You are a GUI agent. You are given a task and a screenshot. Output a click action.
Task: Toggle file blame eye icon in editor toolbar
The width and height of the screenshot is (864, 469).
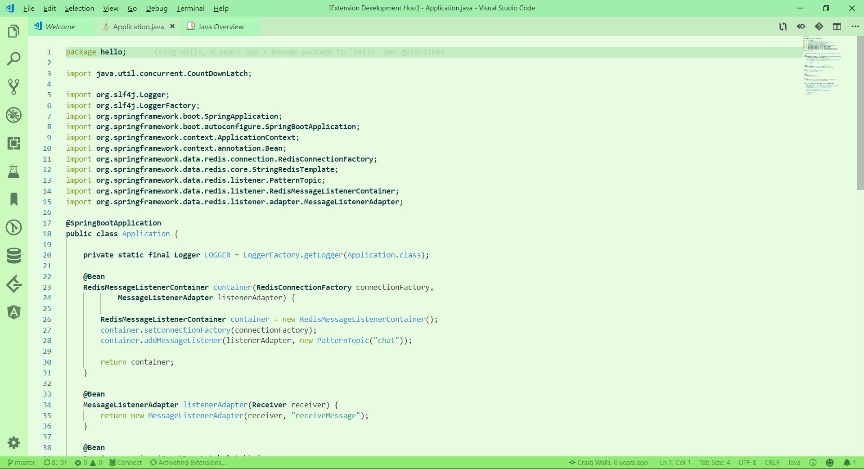(801, 27)
